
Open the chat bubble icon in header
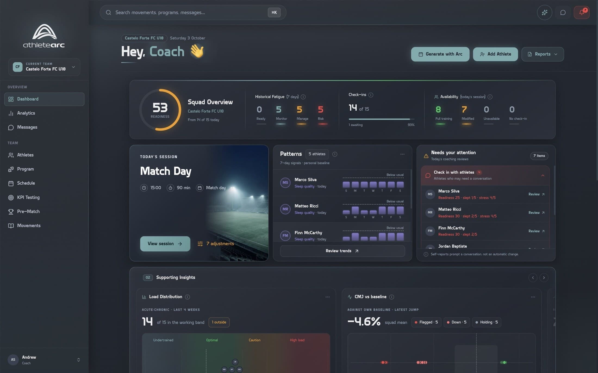pyautogui.click(x=563, y=12)
